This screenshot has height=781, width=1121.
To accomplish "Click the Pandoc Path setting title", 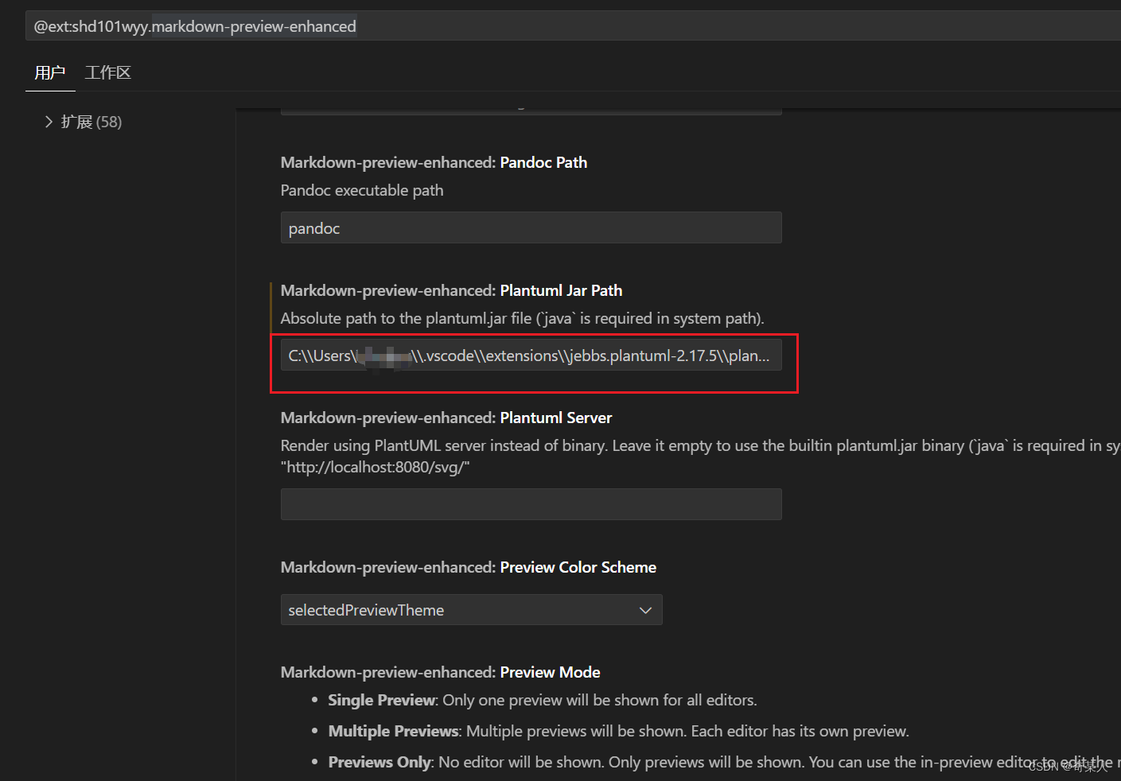I will (x=434, y=162).
